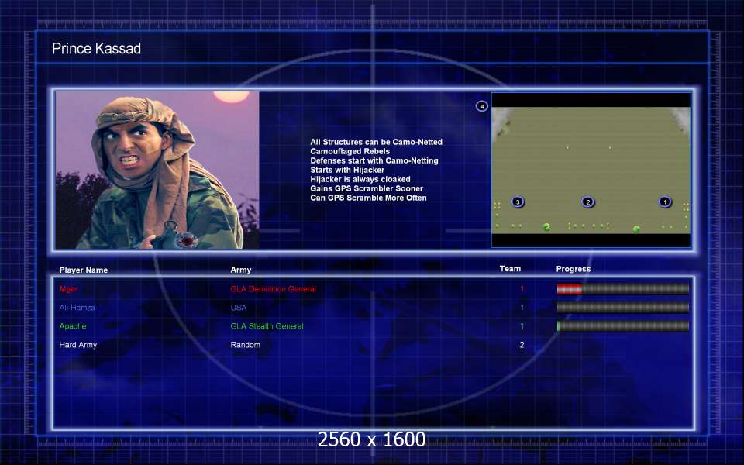The width and height of the screenshot is (744, 465).
Task: Select start position marker 2 on the minimap
Action: (x=588, y=201)
